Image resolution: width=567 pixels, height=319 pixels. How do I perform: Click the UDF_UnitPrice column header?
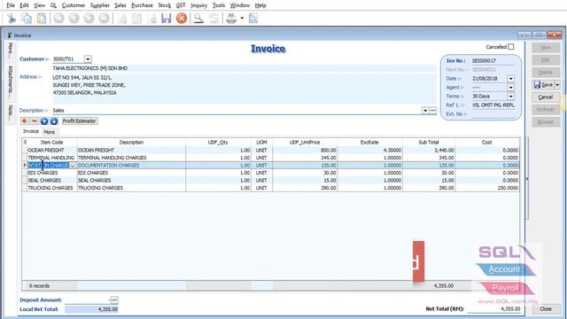pyautogui.click(x=305, y=142)
